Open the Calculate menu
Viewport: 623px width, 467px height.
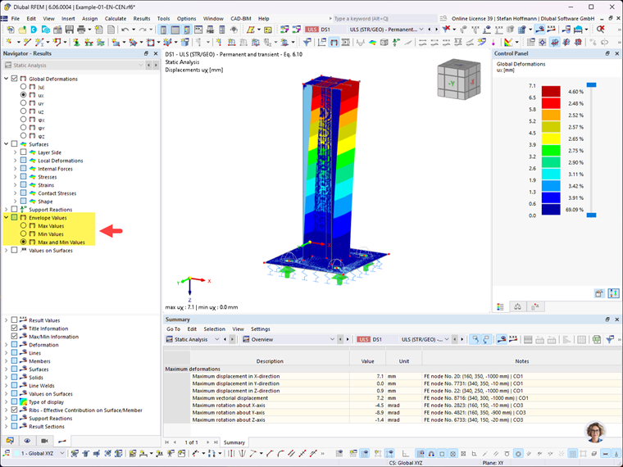pyautogui.click(x=116, y=18)
